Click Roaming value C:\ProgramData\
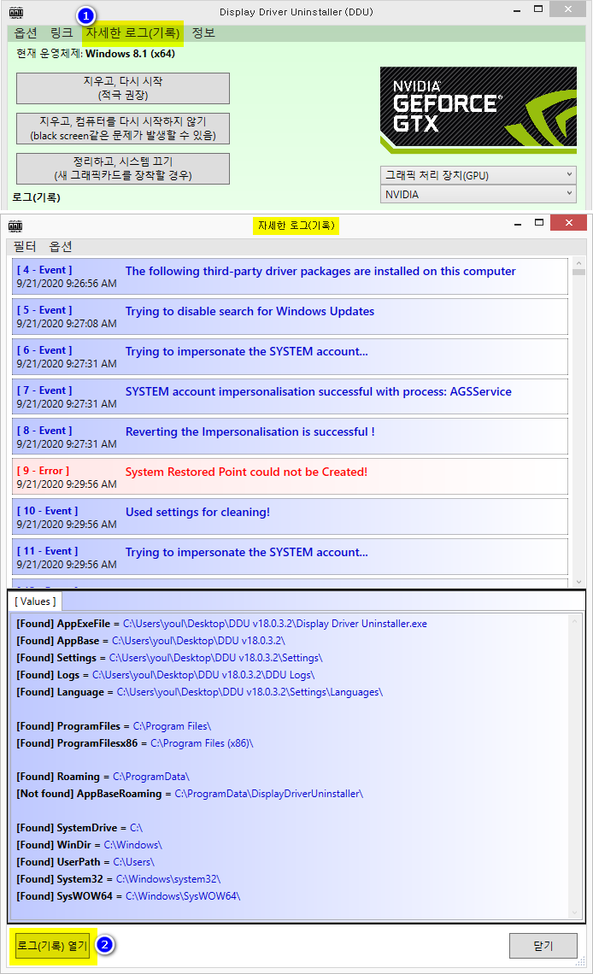593x974 pixels. 151,777
